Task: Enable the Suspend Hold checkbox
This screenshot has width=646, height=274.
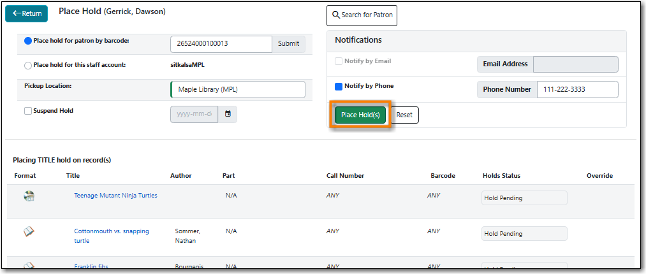Action: pos(28,111)
